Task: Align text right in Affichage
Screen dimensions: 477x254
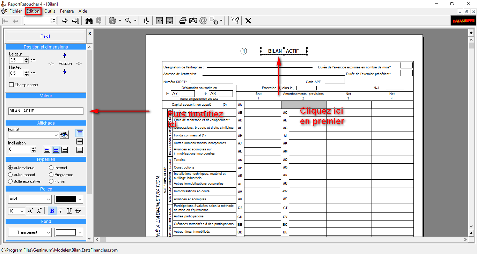Action: click(64, 150)
